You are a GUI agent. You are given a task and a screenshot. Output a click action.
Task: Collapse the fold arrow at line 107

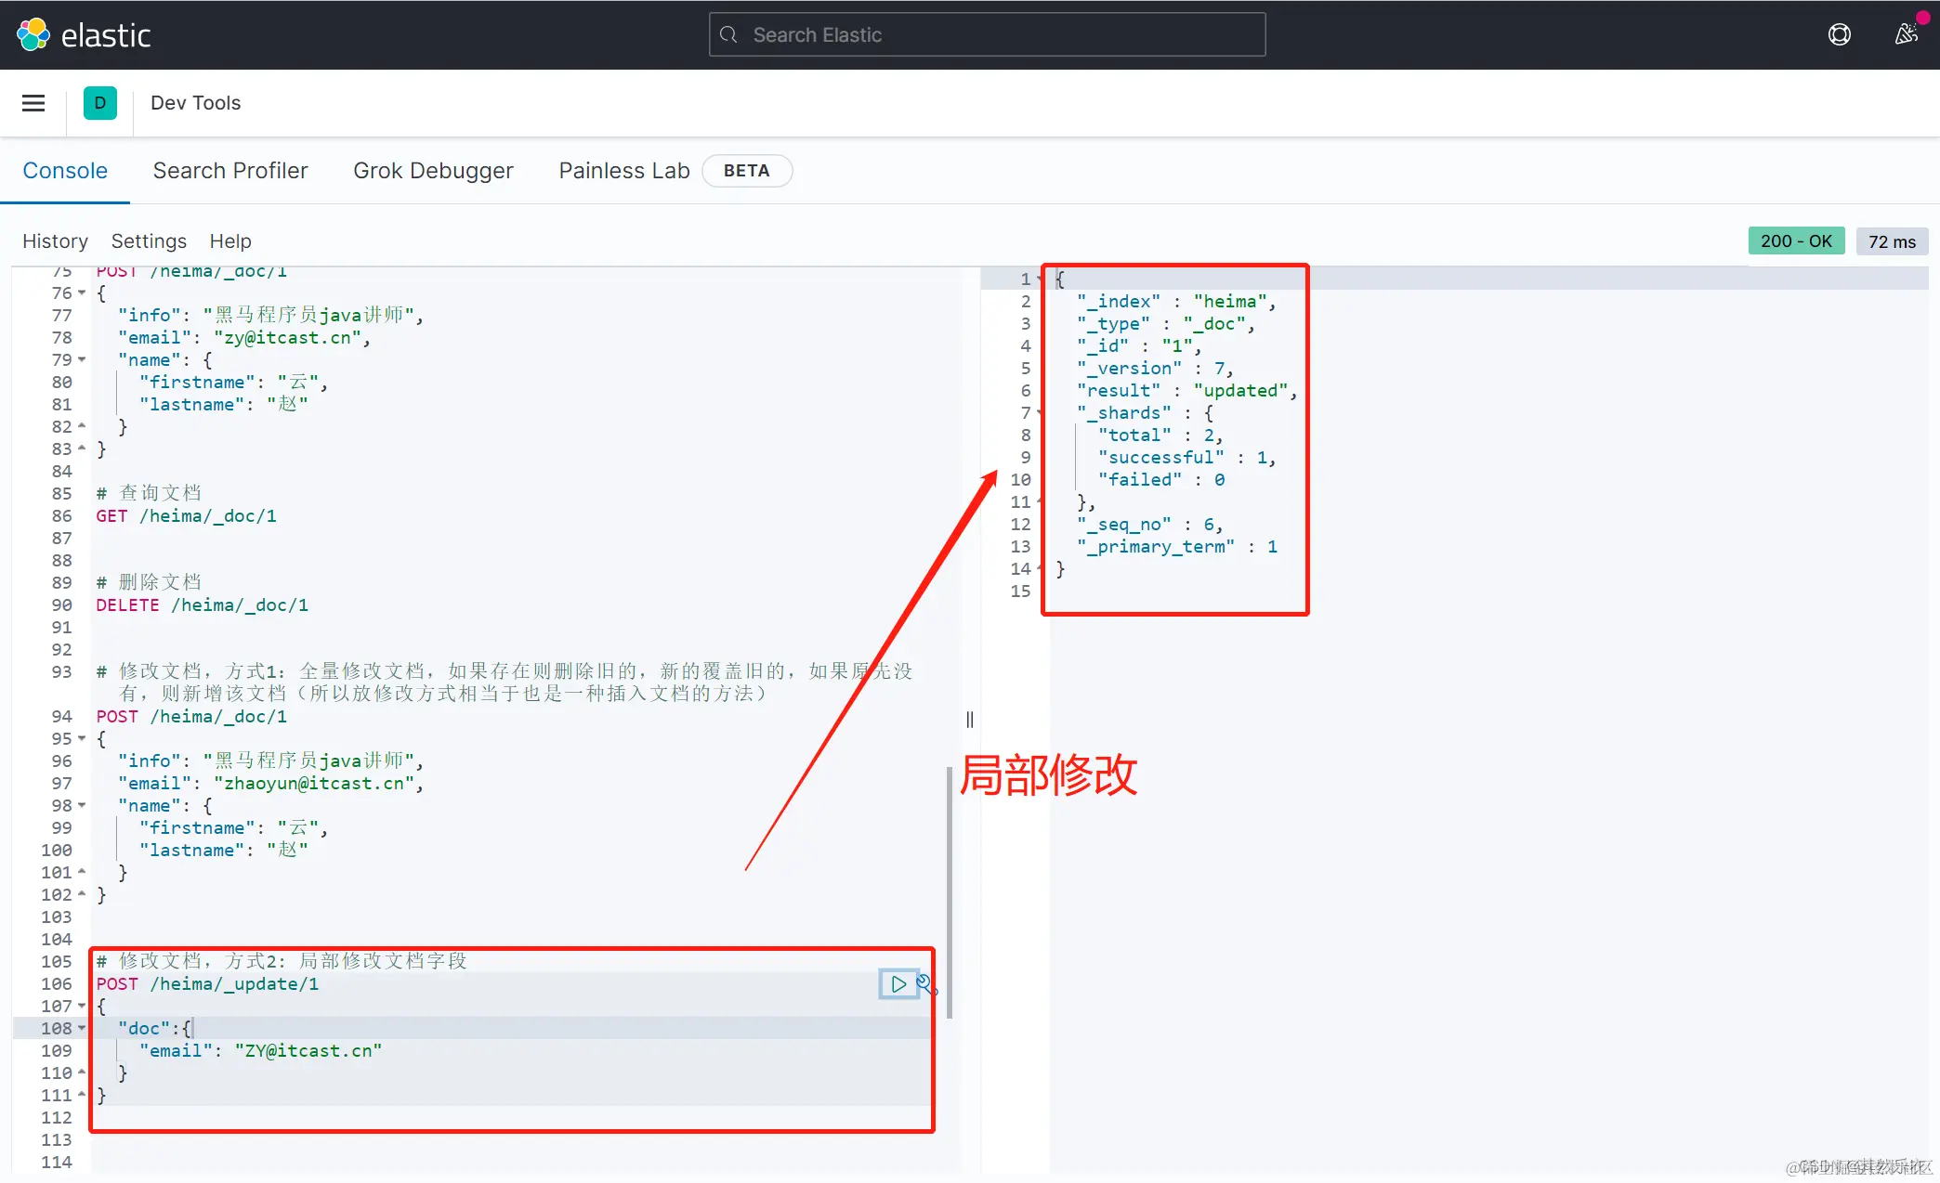coord(82,1007)
